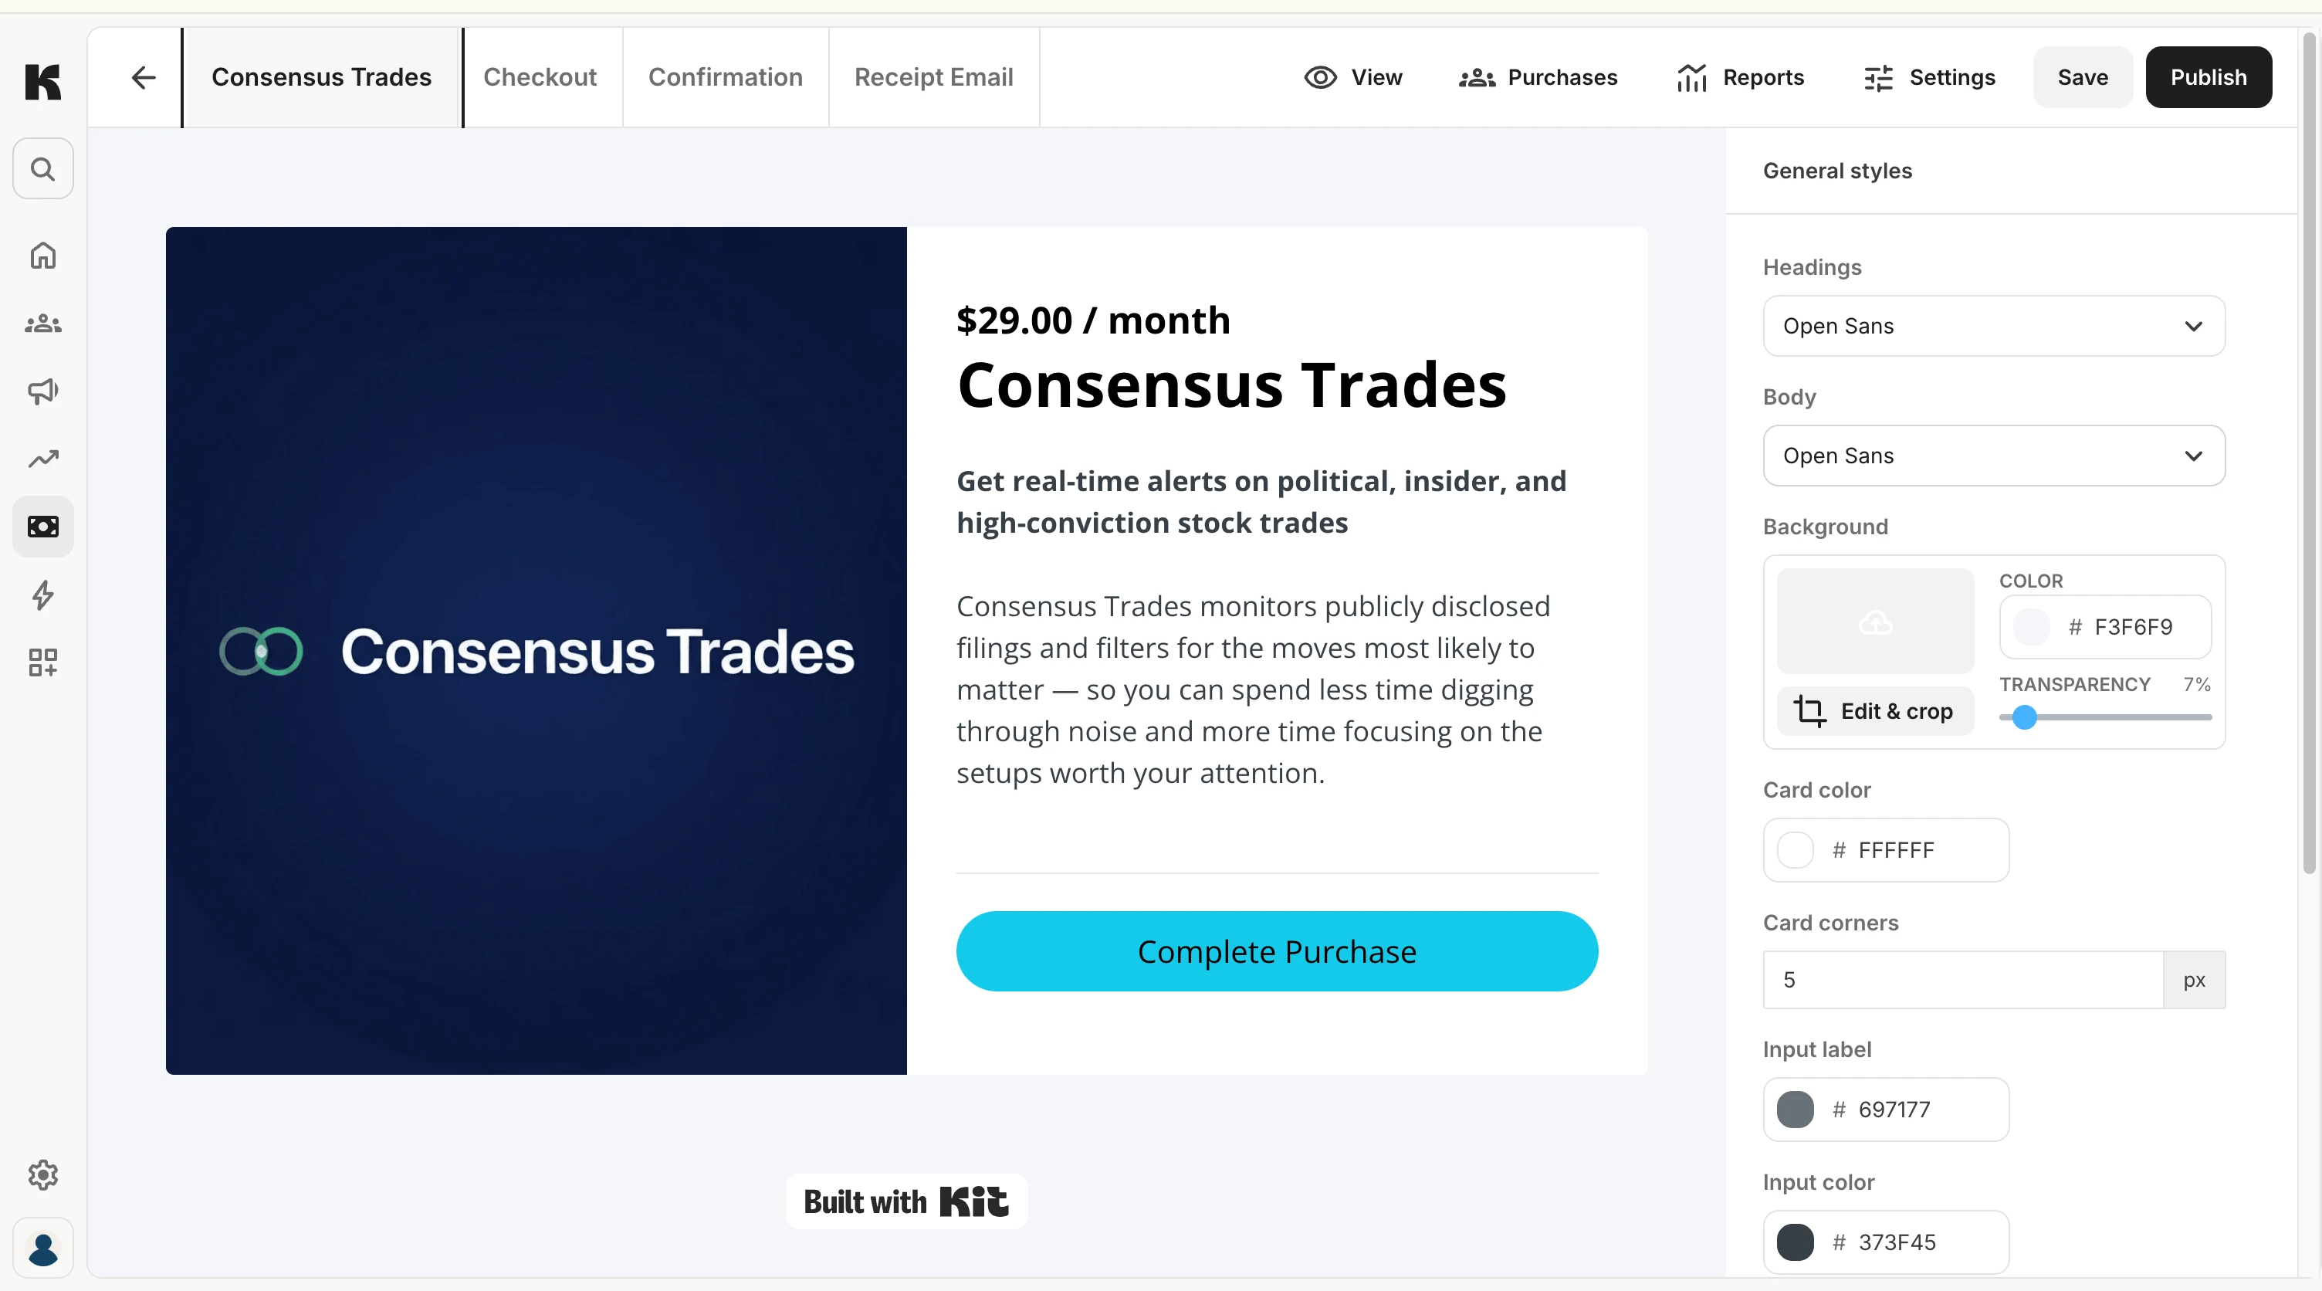This screenshot has width=2322, height=1291.
Task: Expand the Body font dropdown
Action: 1994,456
